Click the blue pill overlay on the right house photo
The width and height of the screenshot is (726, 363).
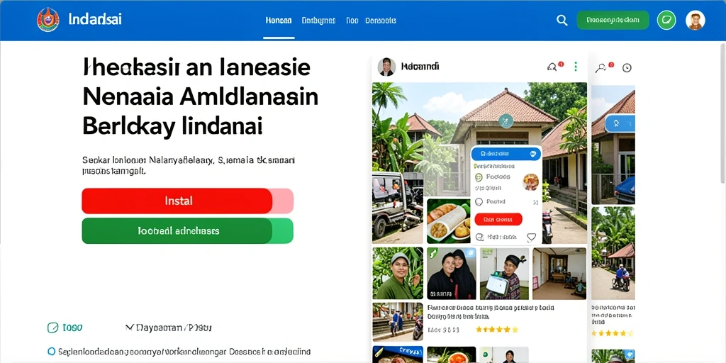click(x=620, y=123)
